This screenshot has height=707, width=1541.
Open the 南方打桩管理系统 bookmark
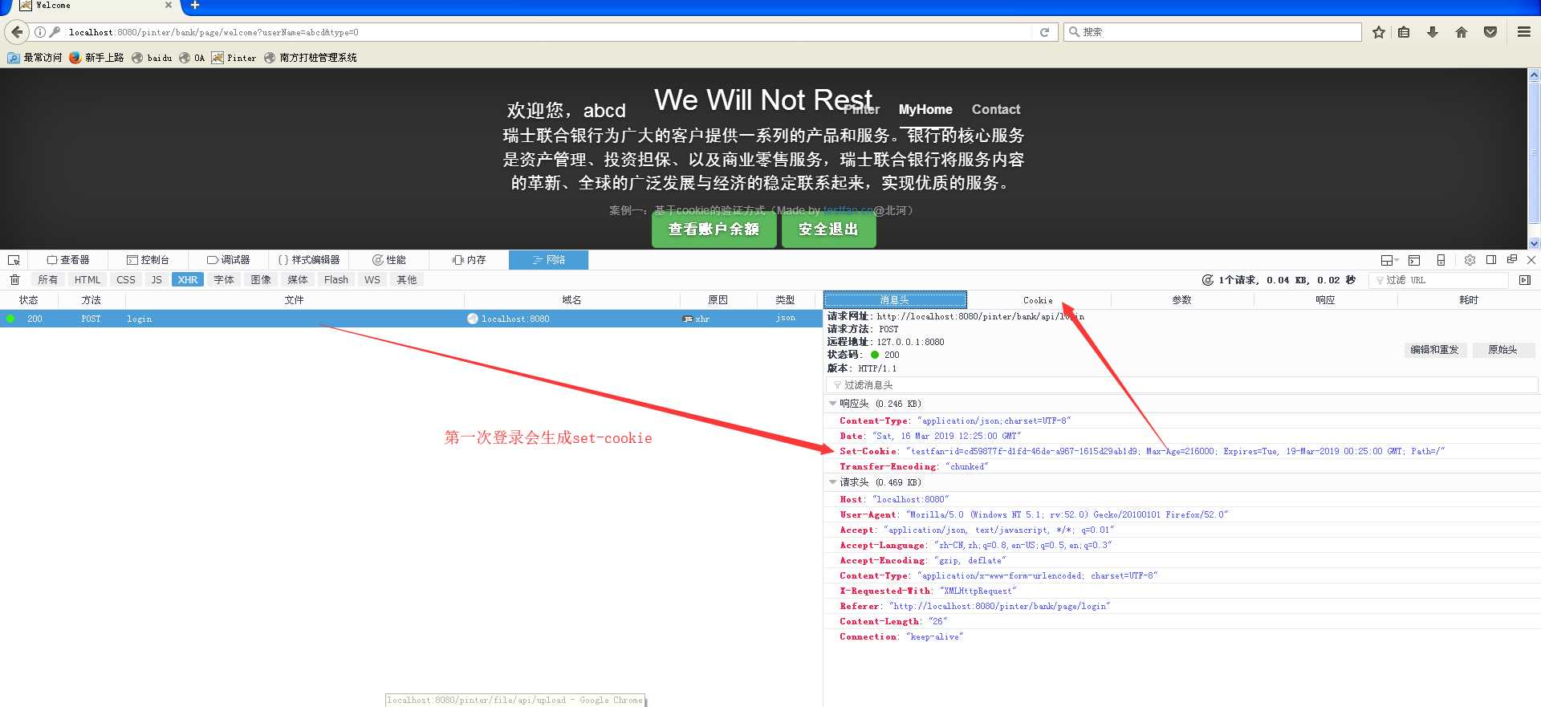[x=310, y=58]
